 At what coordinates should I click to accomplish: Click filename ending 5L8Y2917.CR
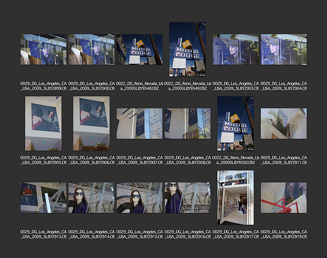point(236,234)
